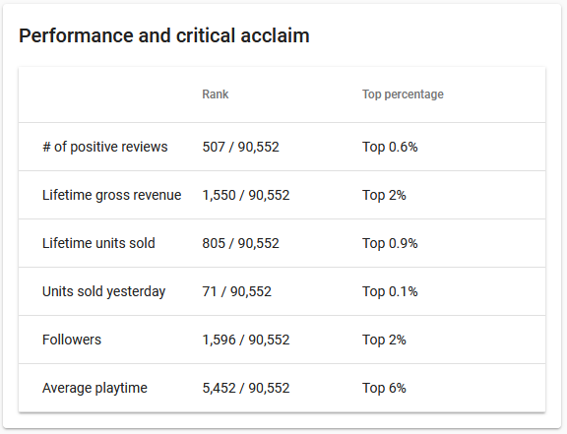This screenshot has width=567, height=434.
Task: Select the Followers row label
Action: pos(72,340)
